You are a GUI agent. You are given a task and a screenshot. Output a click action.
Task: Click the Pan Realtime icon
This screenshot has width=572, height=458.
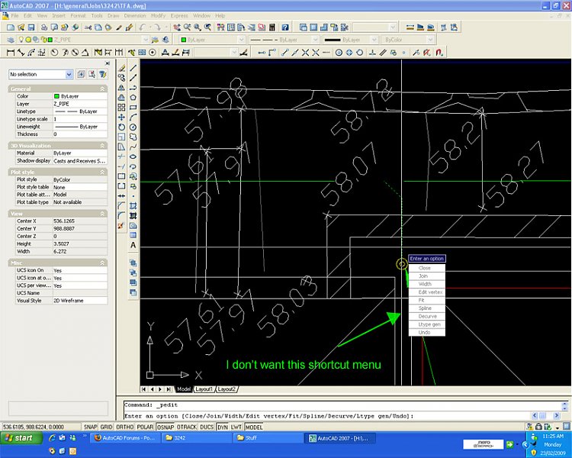(177, 27)
